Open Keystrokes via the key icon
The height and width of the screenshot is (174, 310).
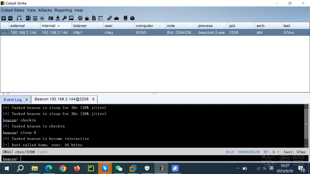click(x=64, y=18)
